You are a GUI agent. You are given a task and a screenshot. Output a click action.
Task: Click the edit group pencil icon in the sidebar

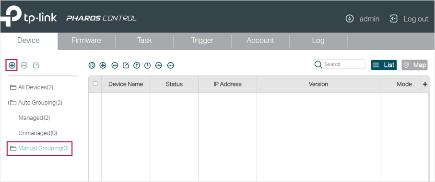(x=36, y=65)
